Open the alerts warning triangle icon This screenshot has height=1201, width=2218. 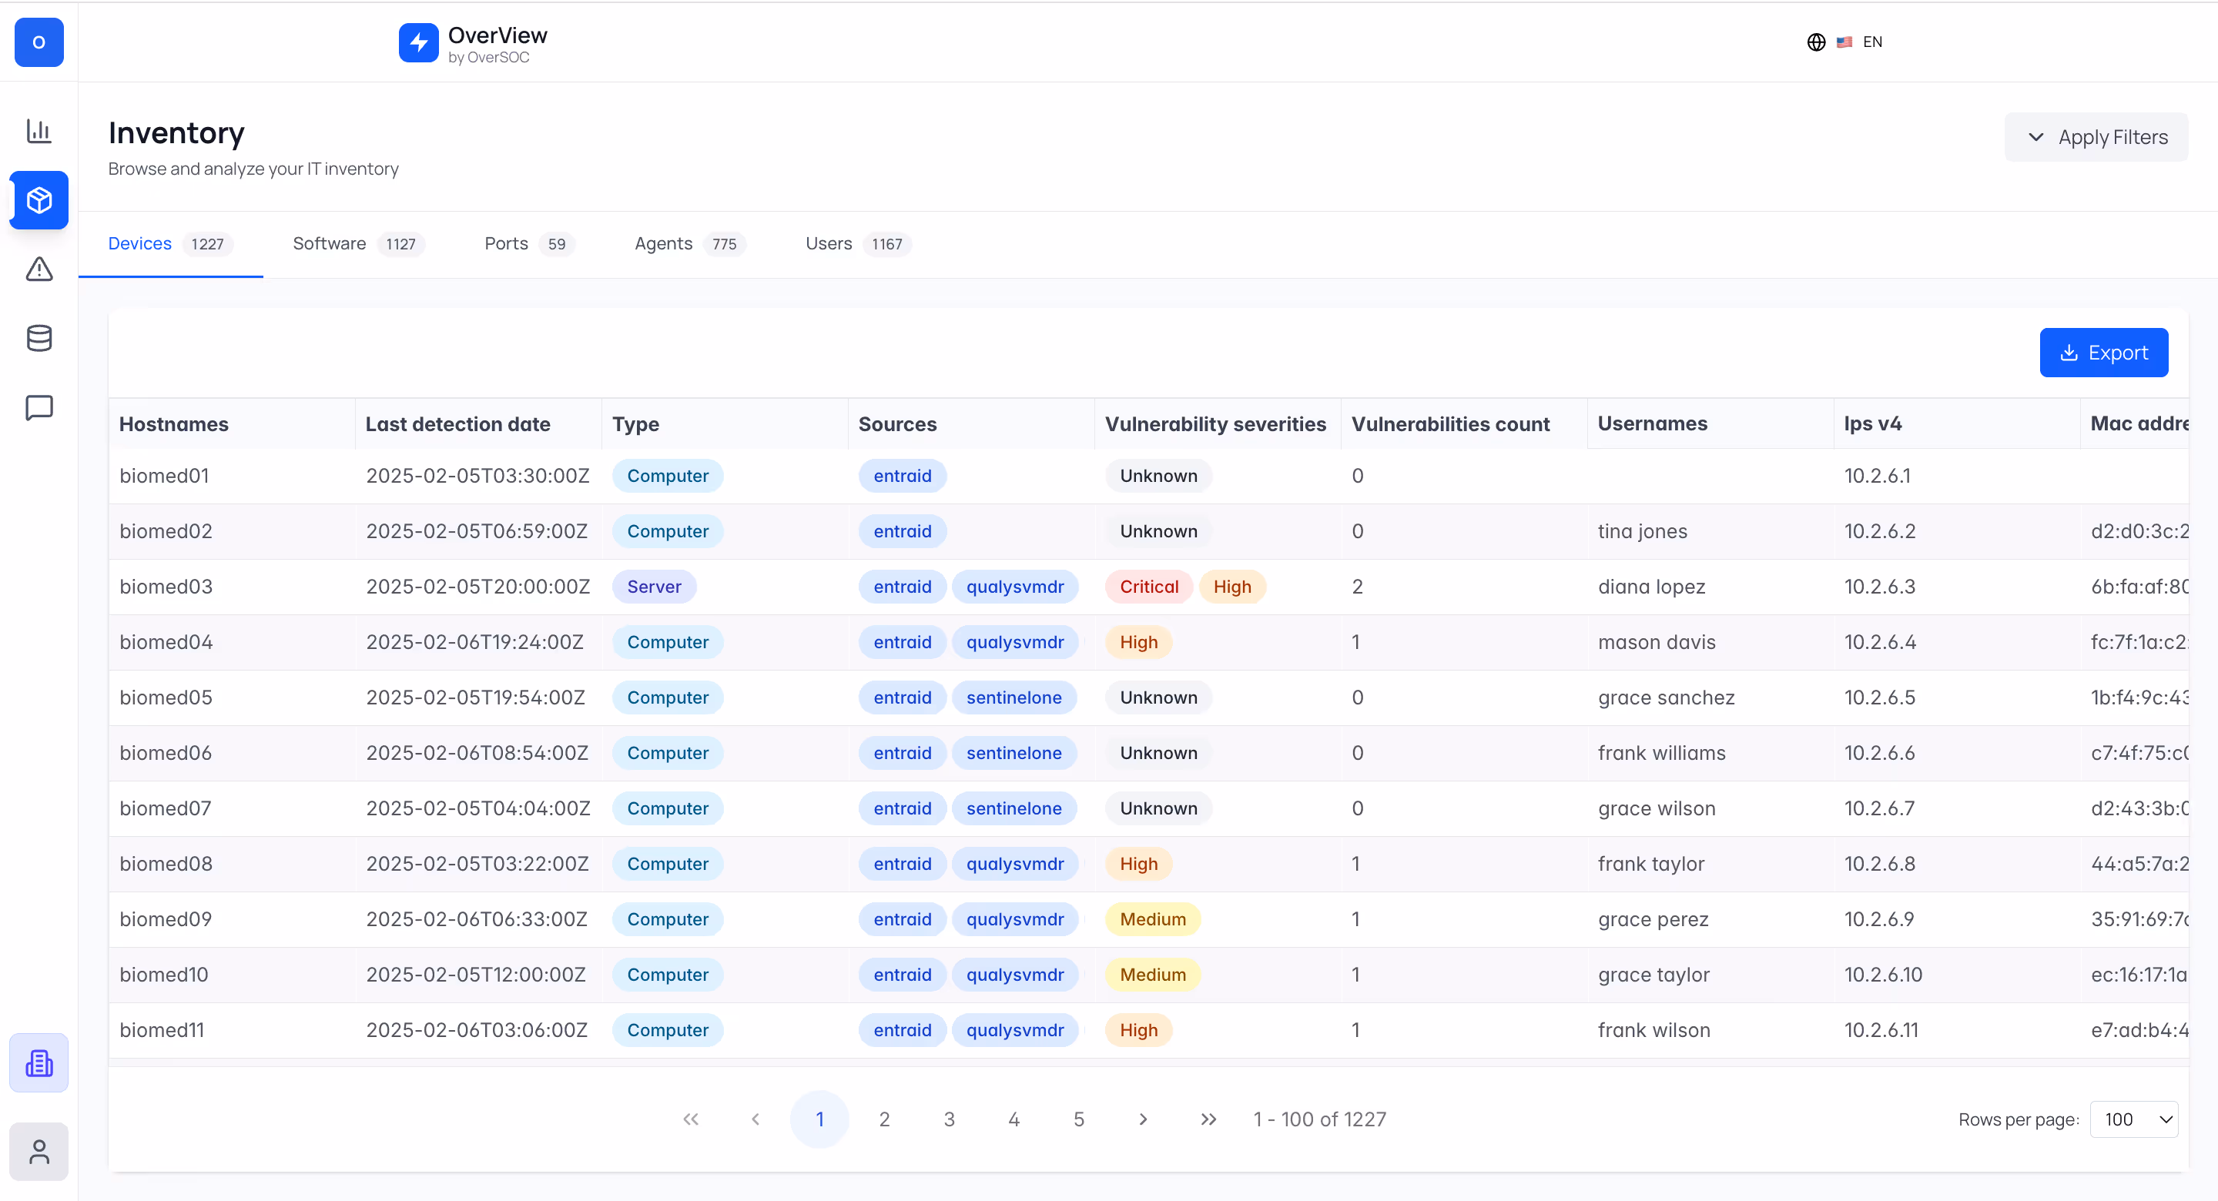click(x=39, y=269)
